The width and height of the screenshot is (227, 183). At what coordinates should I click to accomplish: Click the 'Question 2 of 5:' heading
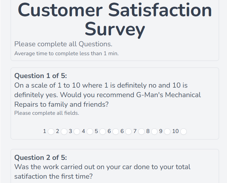41,158
